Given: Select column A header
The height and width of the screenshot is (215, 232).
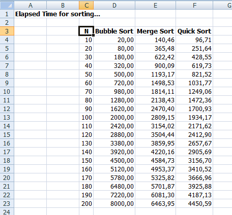Looking at the screenshot, I should click(31, 5).
